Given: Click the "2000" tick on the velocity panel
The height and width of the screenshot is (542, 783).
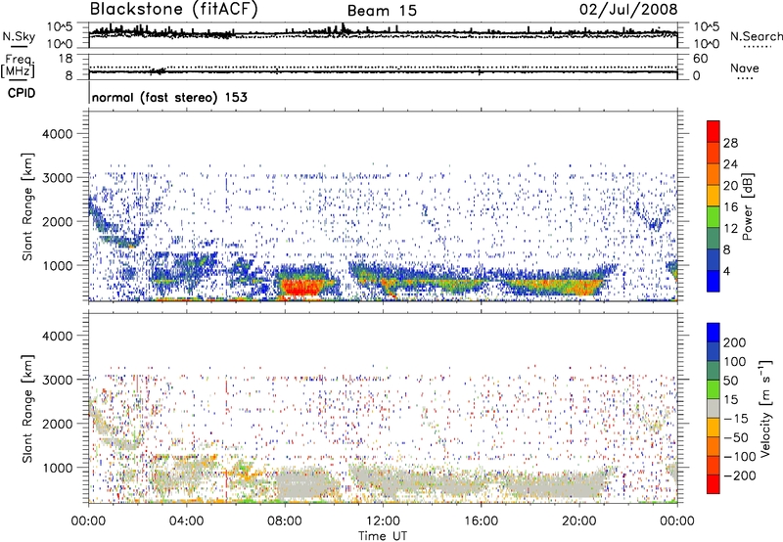Looking at the screenshot, I should (x=57, y=424).
